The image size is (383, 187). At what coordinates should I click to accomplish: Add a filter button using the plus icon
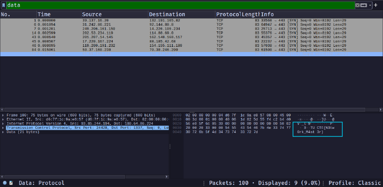click(x=376, y=5)
